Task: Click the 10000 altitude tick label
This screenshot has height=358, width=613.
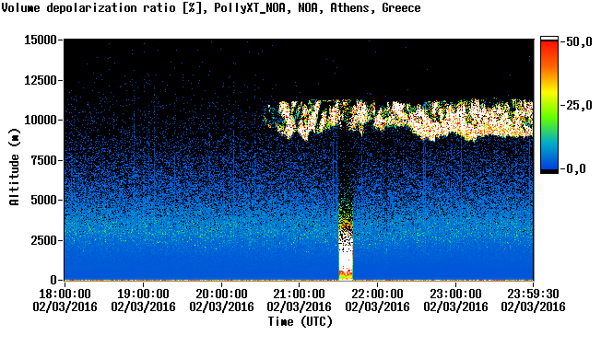Action: click(x=41, y=120)
